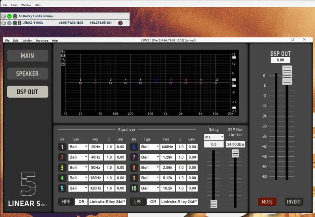Click the red arrow icon beside 169.254.95.181
315x217 pixels.
click(x=120, y=23)
